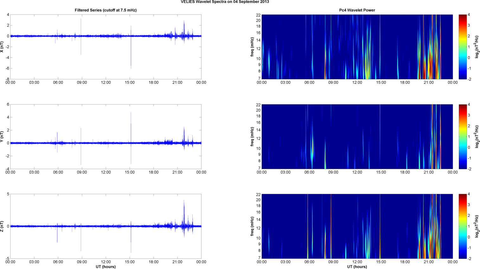This screenshot has width=480, height=269.
Task: Click freq (mHz) label of middle wavelet plot
Action: click(x=252, y=137)
